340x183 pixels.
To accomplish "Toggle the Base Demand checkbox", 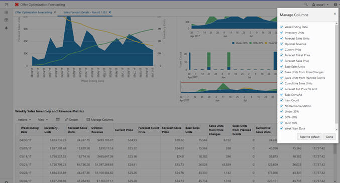I will point(281,94).
